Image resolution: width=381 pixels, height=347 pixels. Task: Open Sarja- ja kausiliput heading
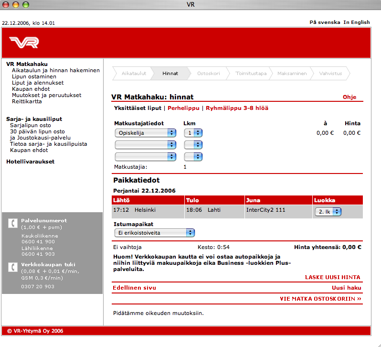(x=34, y=119)
